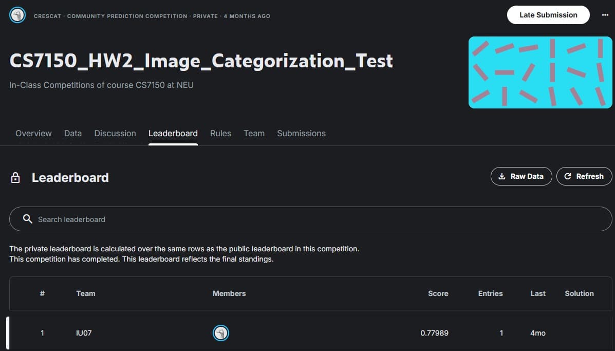
Task: Click the Crescat avatar icon in header
Action: (17, 15)
